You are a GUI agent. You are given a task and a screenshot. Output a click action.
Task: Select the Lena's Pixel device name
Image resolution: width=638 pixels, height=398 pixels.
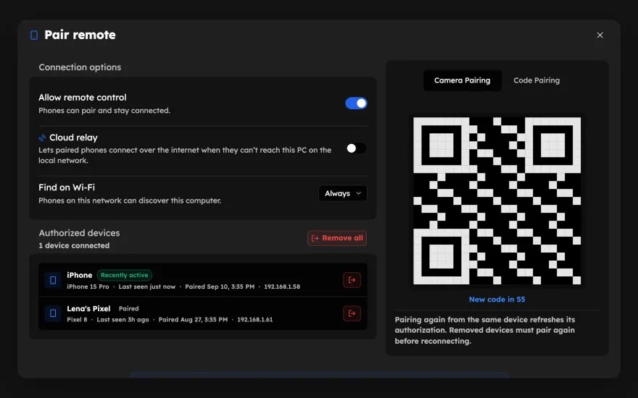tap(88, 309)
